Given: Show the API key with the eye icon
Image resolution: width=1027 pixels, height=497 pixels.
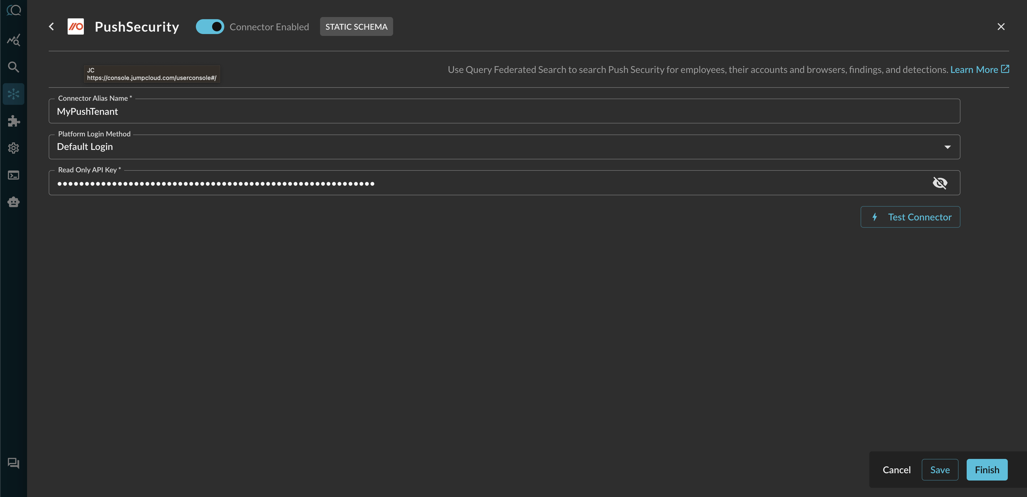Looking at the screenshot, I should (940, 183).
